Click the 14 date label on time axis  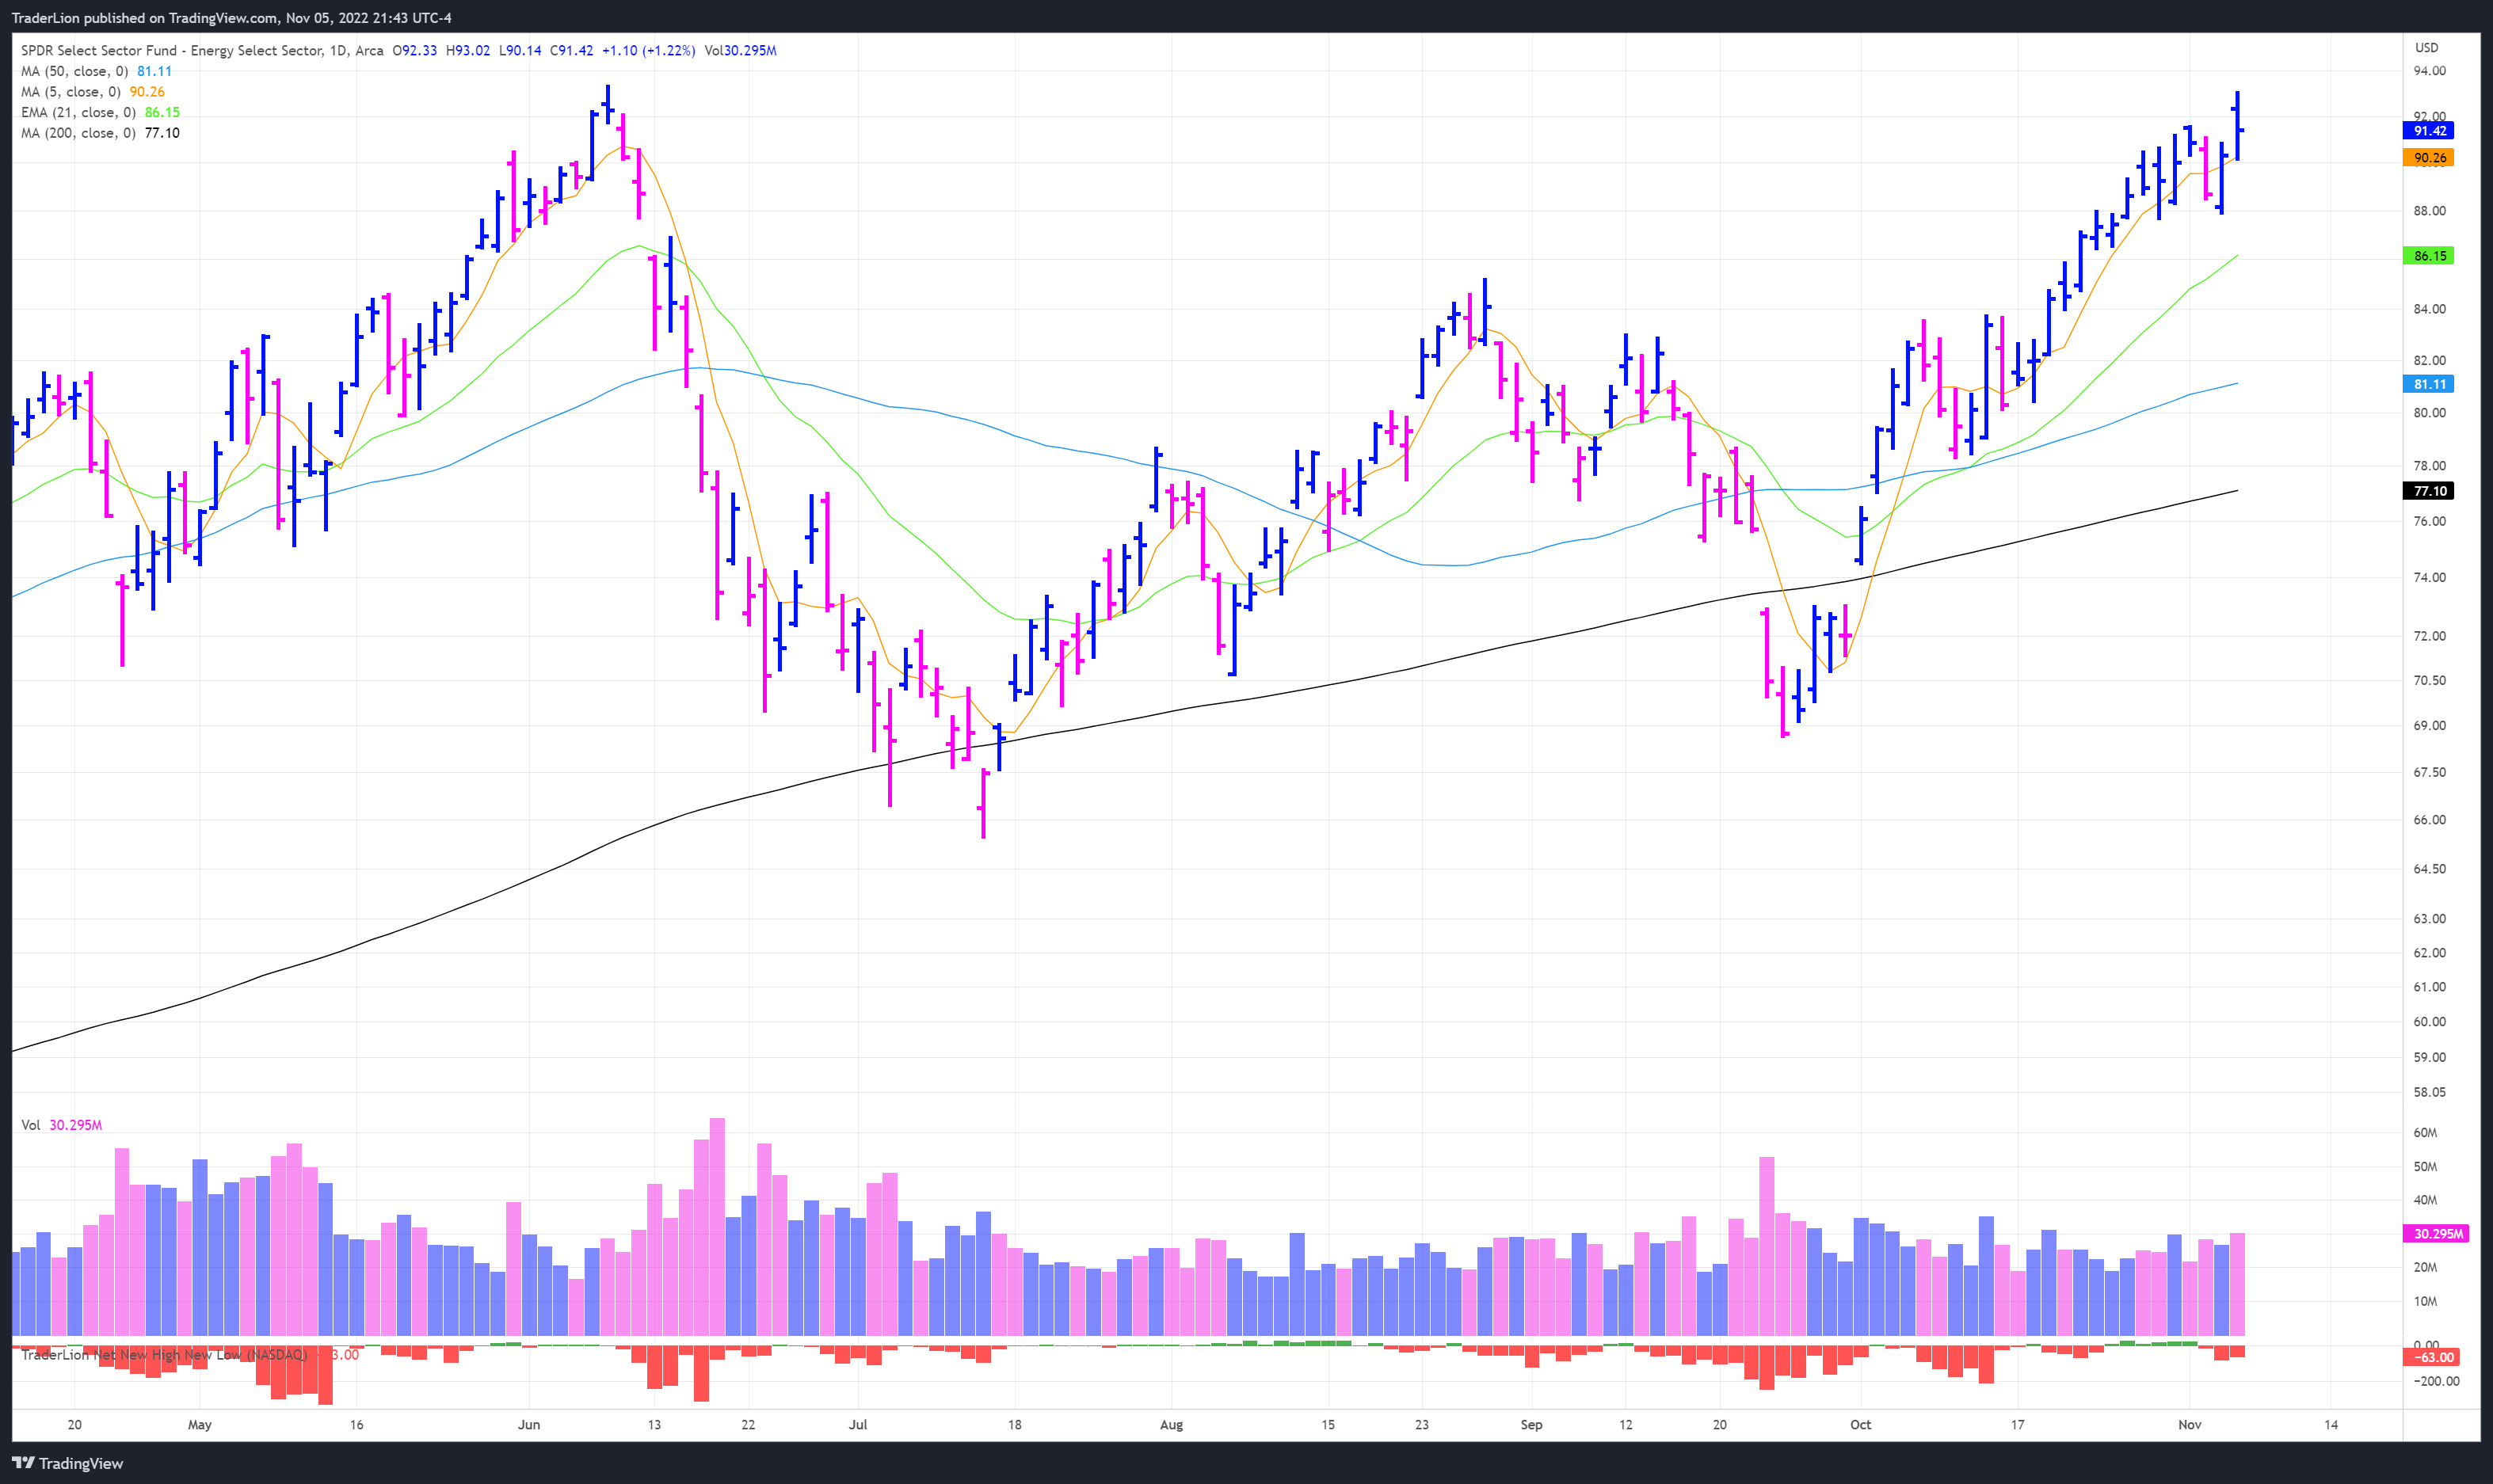[2331, 1425]
